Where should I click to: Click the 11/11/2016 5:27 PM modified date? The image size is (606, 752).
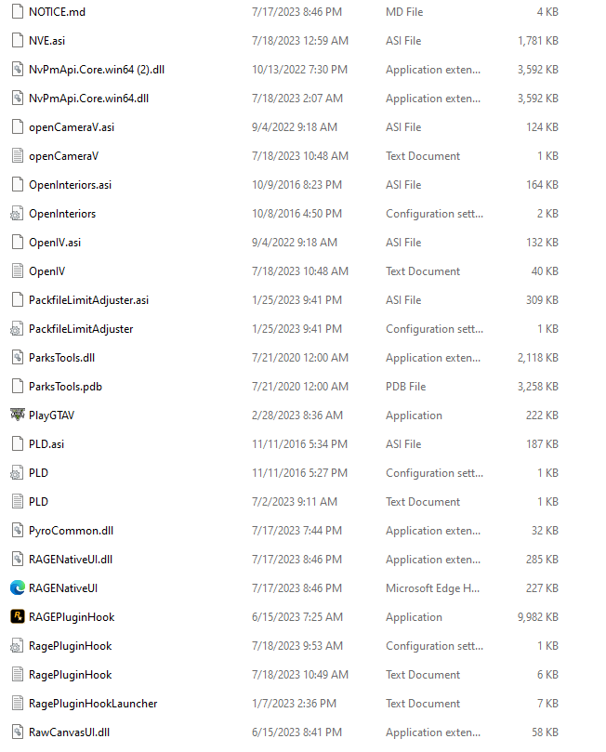tap(299, 473)
